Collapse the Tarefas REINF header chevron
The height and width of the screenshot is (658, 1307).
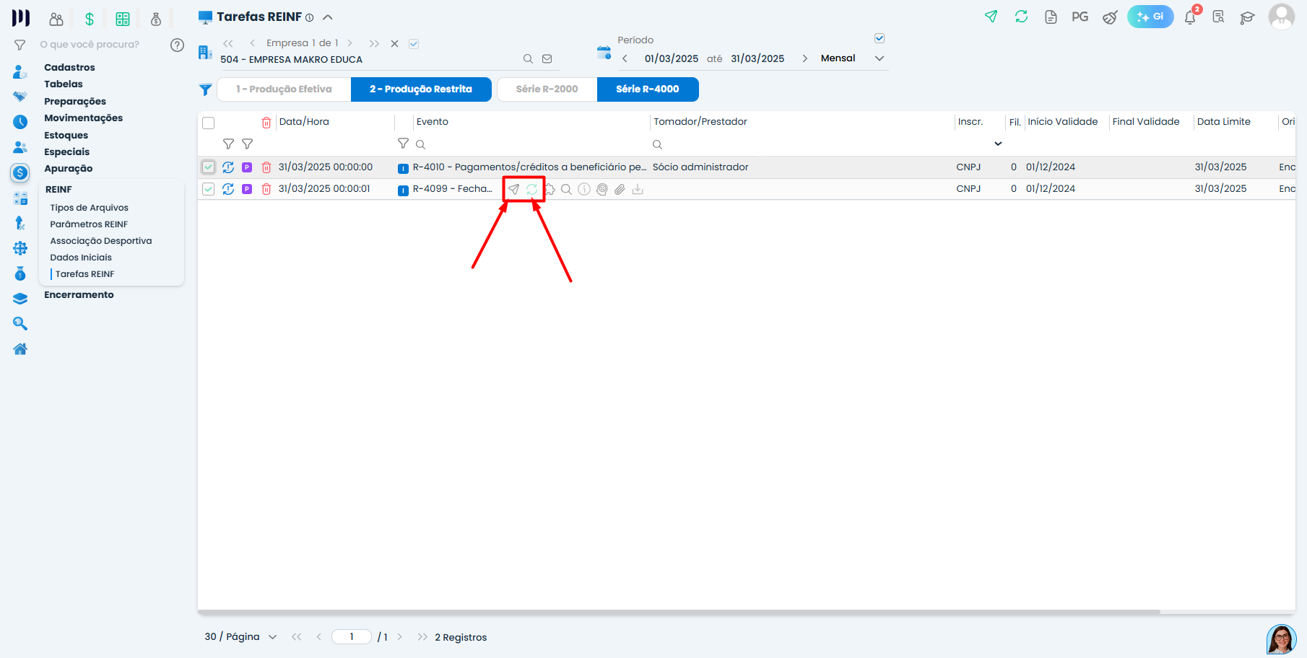click(328, 17)
